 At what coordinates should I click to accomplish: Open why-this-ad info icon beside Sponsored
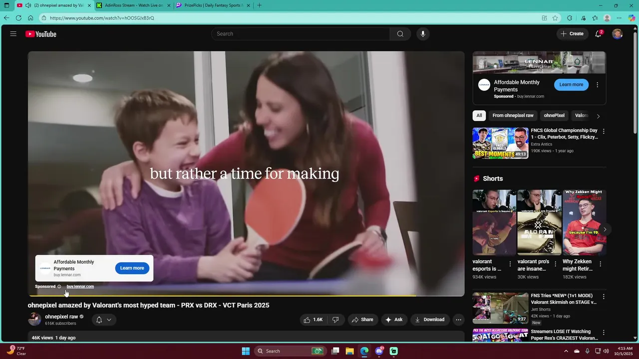pyautogui.click(x=59, y=287)
